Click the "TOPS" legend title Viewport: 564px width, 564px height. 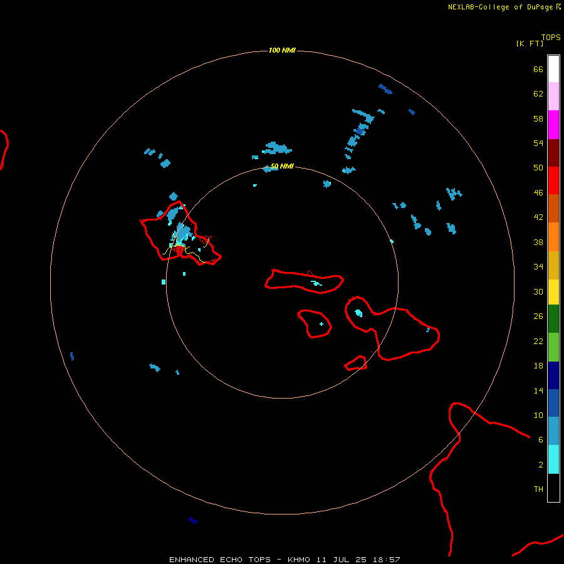coord(551,37)
